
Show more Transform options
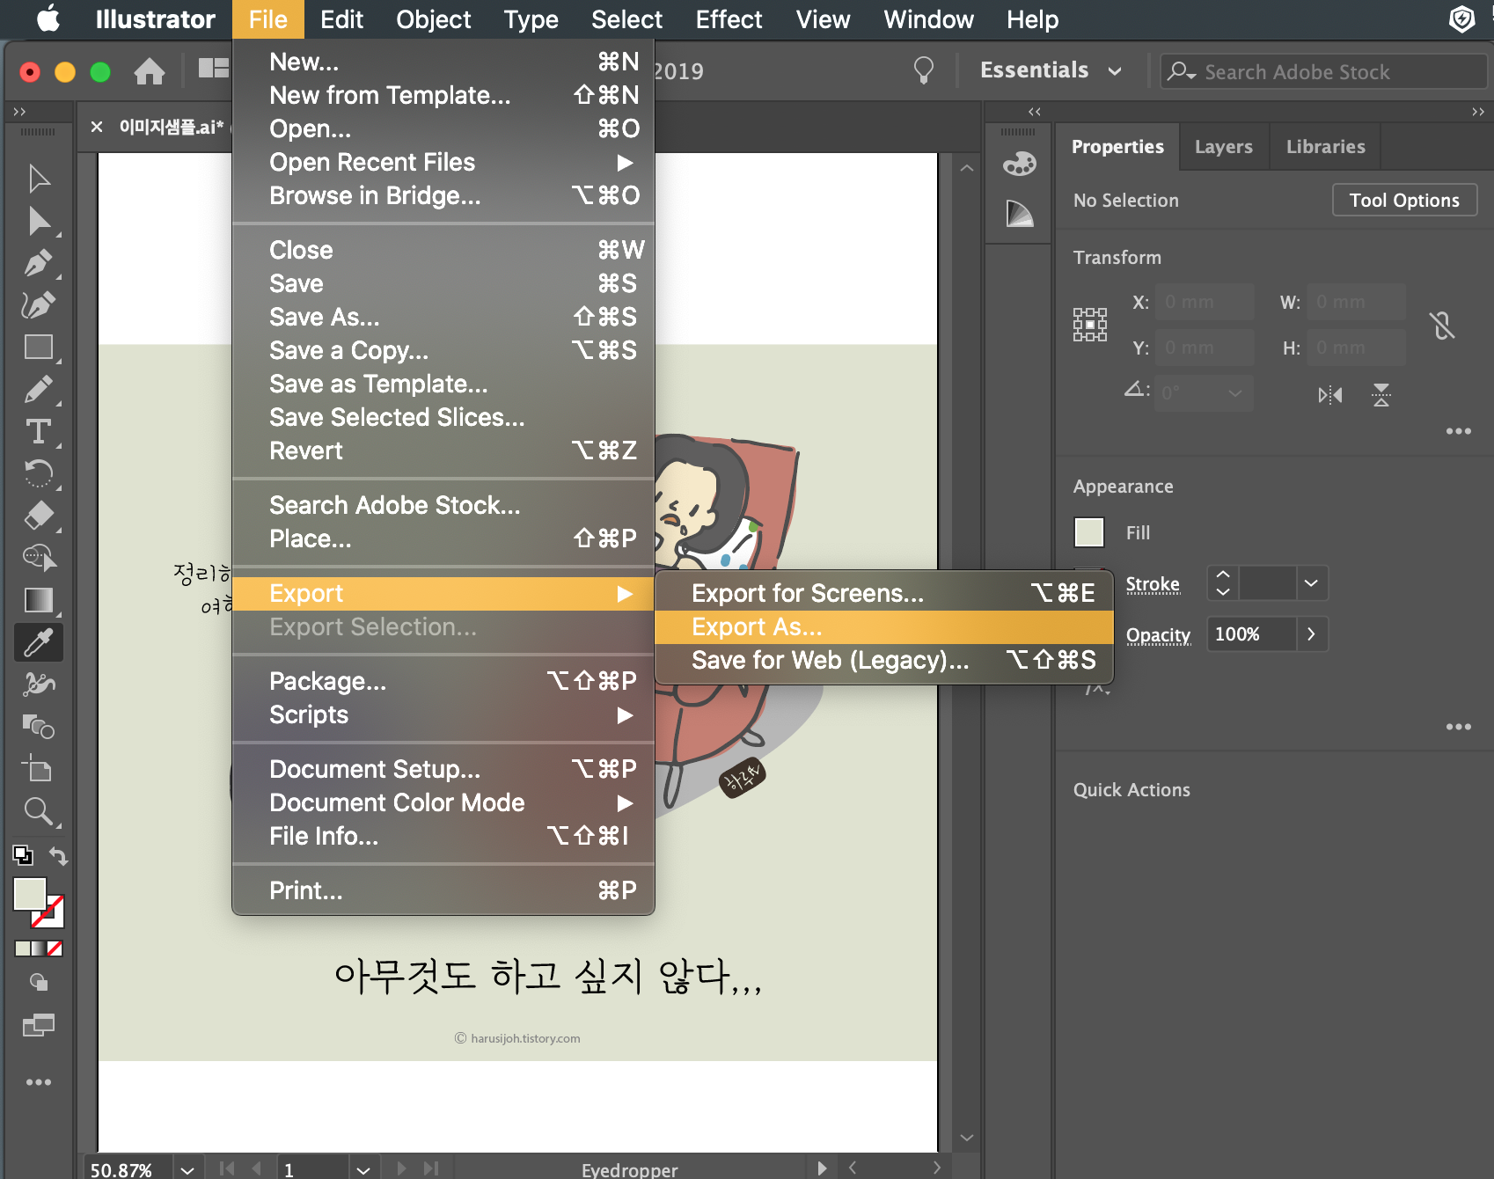pyautogui.click(x=1459, y=431)
